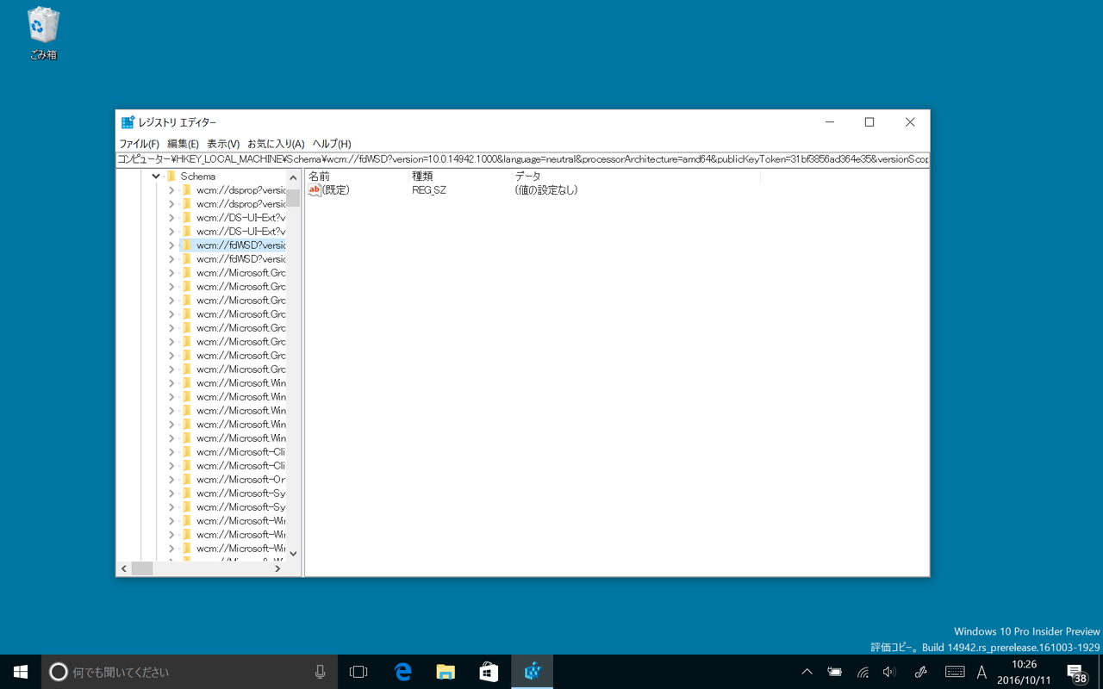Open the Action Center with 38 notifications
The height and width of the screenshot is (689, 1103).
click(x=1077, y=673)
